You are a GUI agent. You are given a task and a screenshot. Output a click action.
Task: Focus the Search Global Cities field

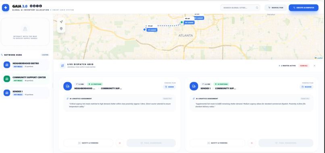[240, 8]
